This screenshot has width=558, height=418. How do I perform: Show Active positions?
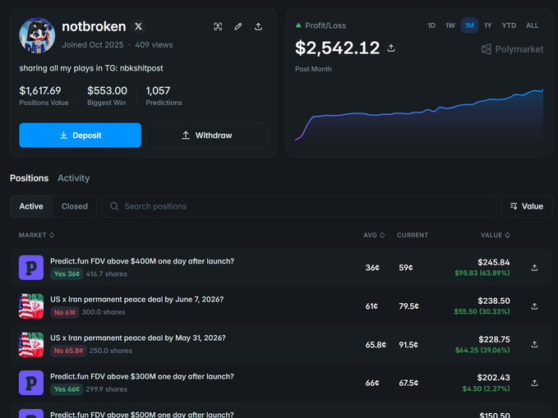31,206
